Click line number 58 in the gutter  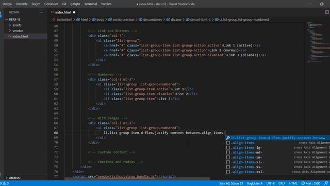click(x=56, y=84)
